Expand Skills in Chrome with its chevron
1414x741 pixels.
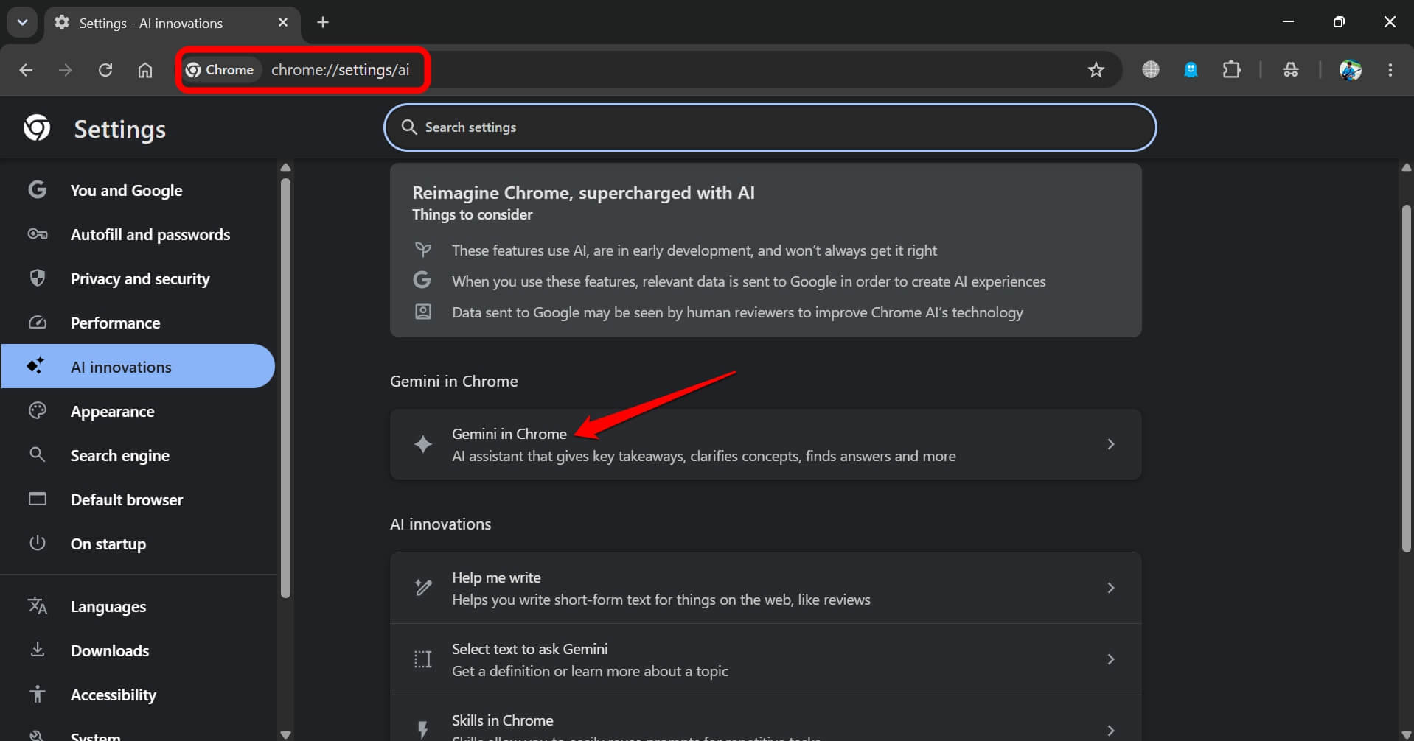click(1111, 730)
